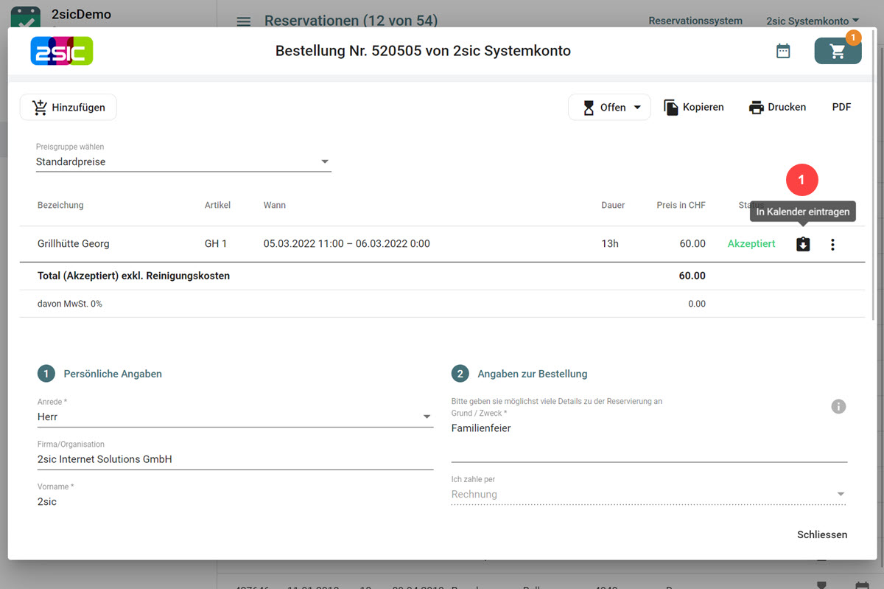Open the Preisgruppe wählen dropdown
The width and height of the screenshot is (884, 589).
point(183,161)
